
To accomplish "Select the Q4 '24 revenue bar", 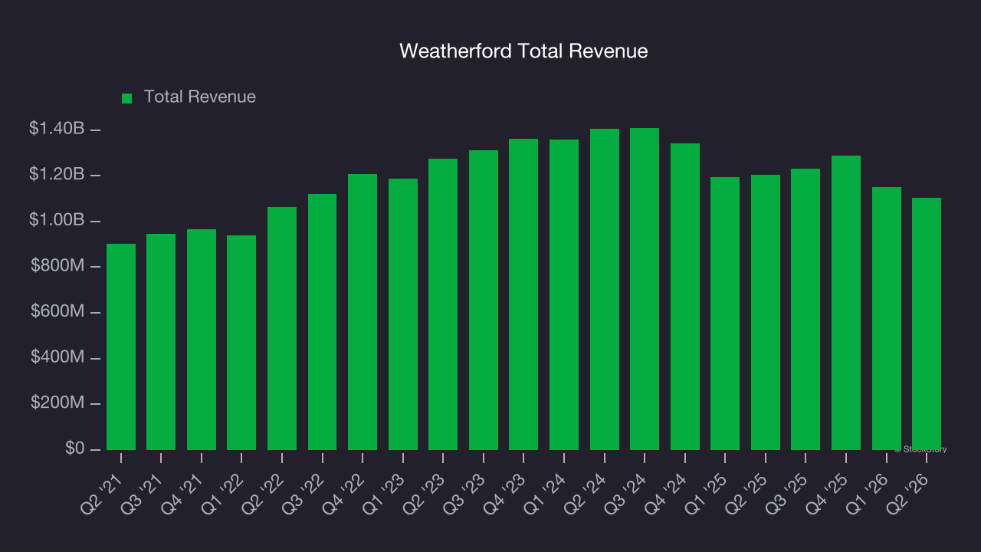I will pyautogui.click(x=685, y=297).
